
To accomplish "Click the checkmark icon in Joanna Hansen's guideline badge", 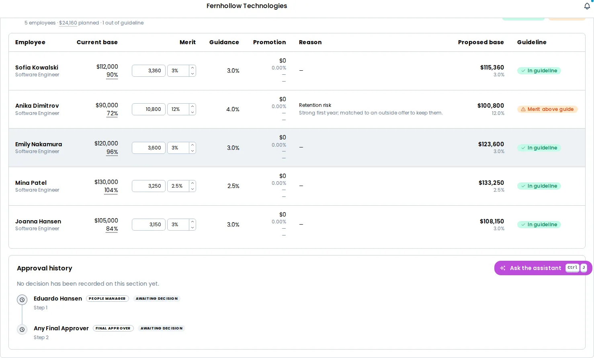I will tap(523, 225).
